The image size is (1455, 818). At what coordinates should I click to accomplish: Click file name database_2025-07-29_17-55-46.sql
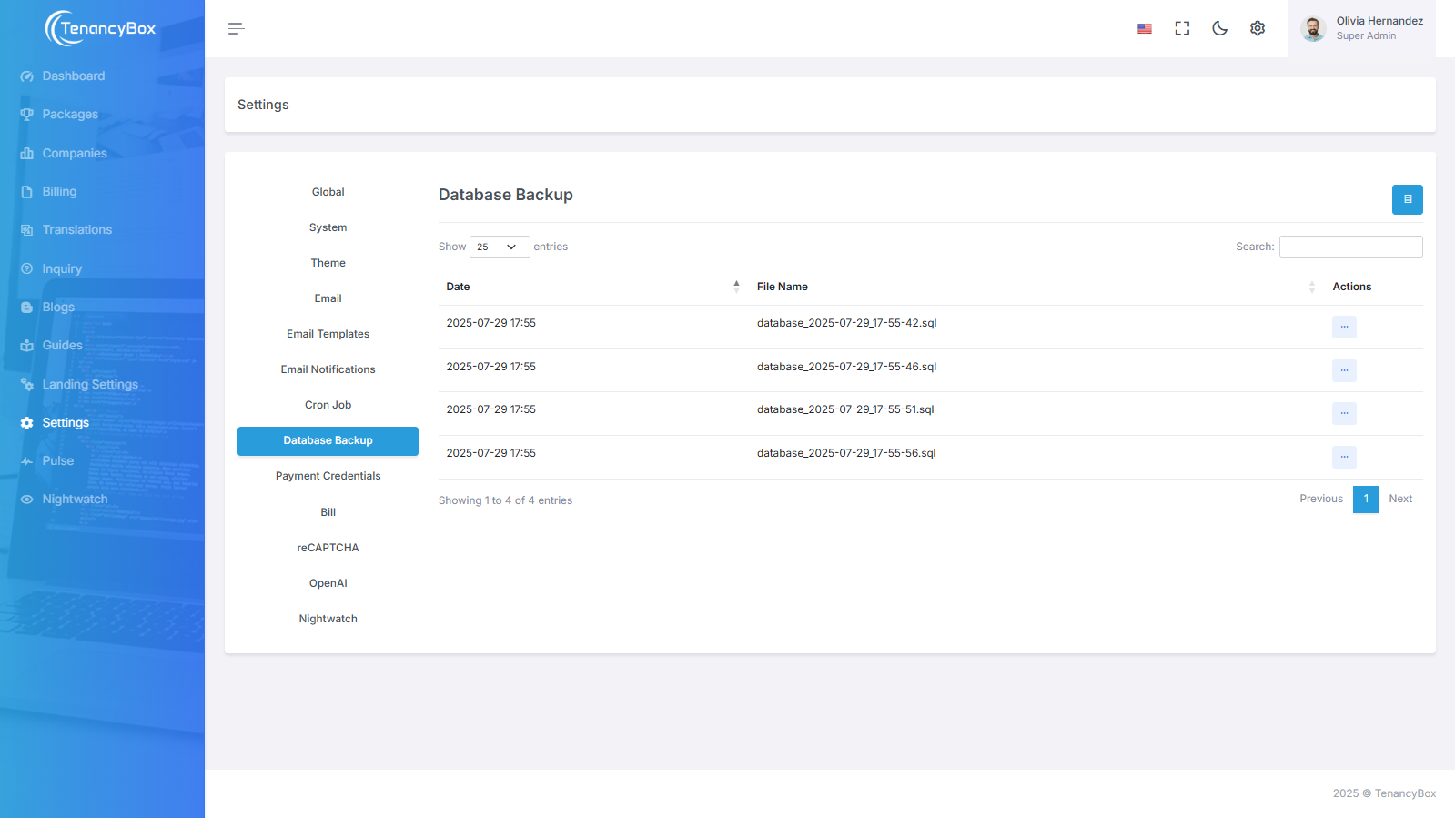846,367
